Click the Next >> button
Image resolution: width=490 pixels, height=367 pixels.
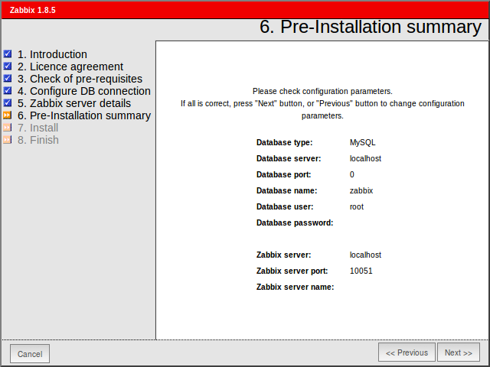tap(458, 352)
